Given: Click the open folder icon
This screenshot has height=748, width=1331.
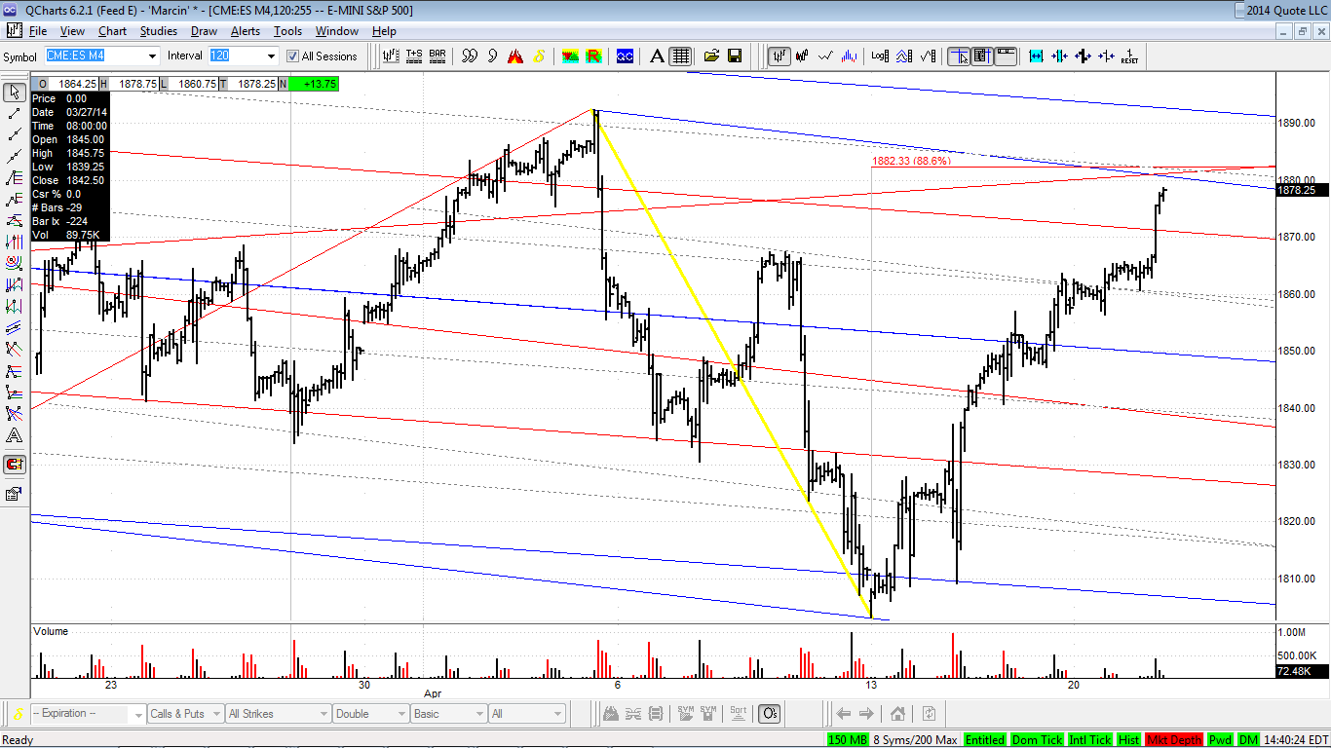Looking at the screenshot, I should point(711,56).
